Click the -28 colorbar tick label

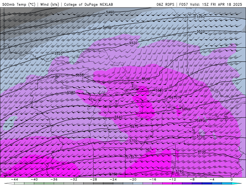[x=93, y=179]
